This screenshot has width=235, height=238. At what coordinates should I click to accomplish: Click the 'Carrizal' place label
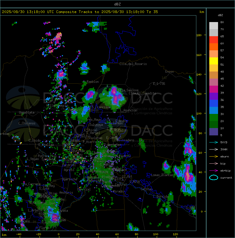[84, 189]
